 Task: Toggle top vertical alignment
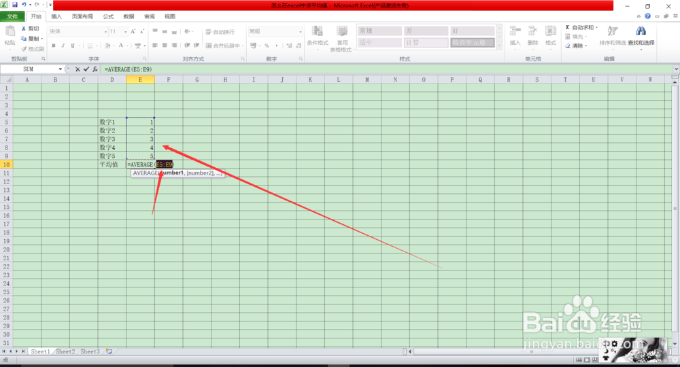click(x=155, y=31)
